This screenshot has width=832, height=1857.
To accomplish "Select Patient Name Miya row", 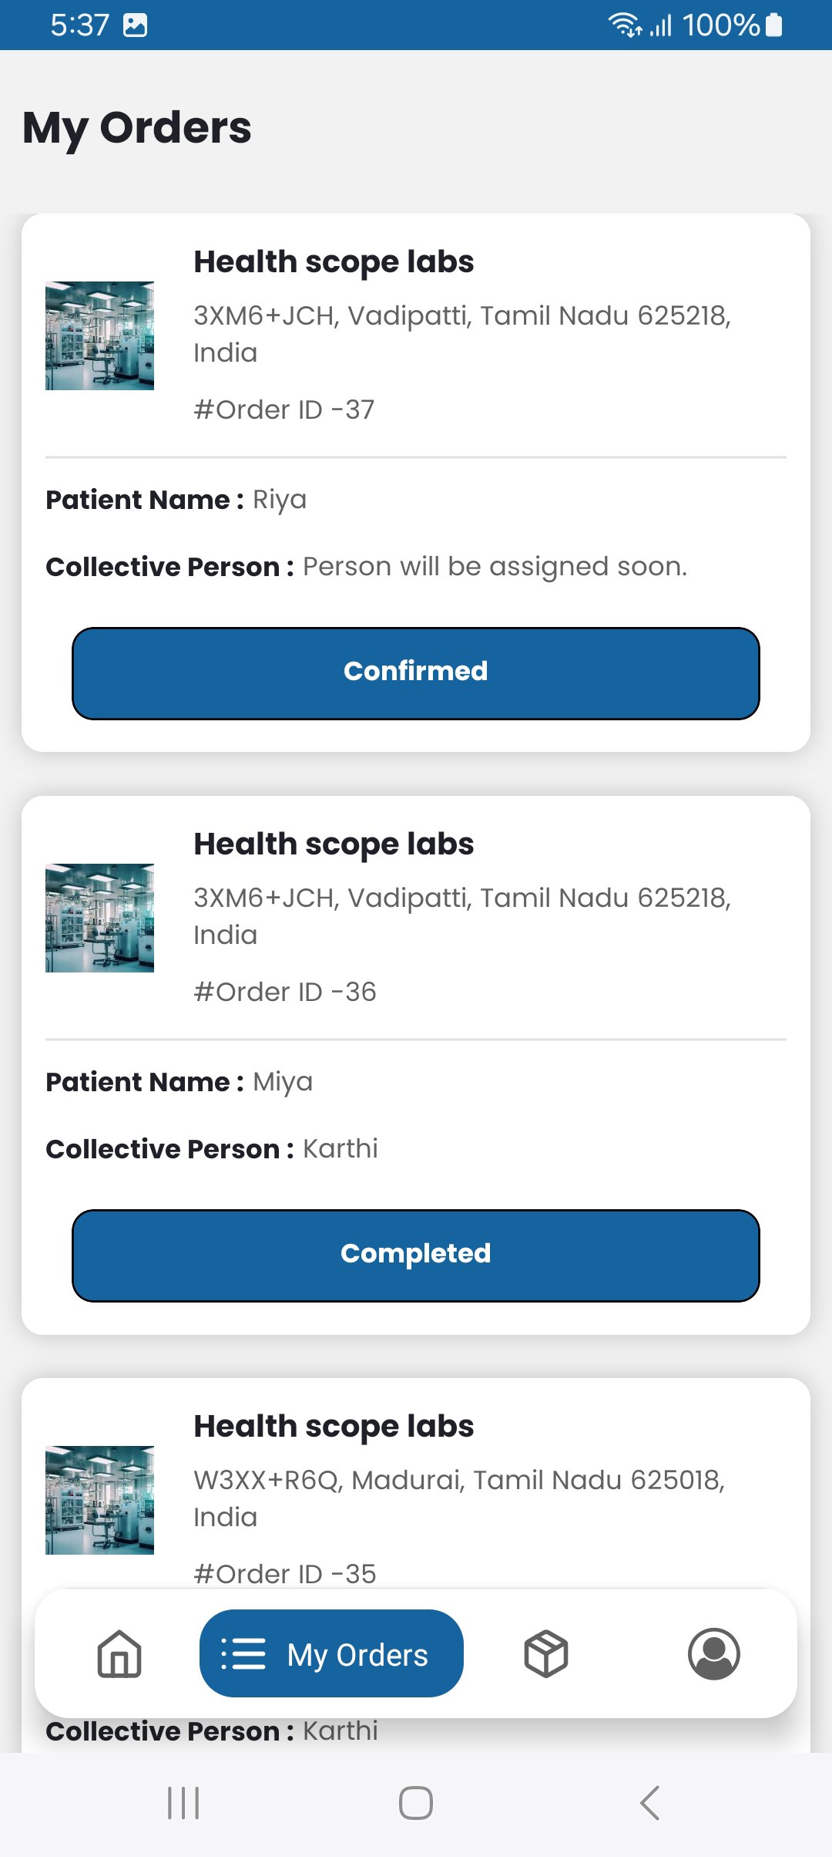I will (179, 1082).
